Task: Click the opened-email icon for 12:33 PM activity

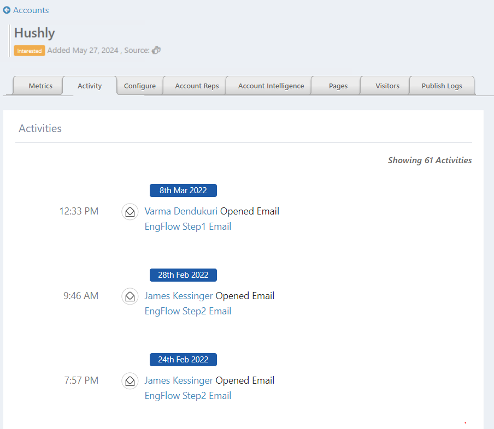Action: tap(130, 212)
